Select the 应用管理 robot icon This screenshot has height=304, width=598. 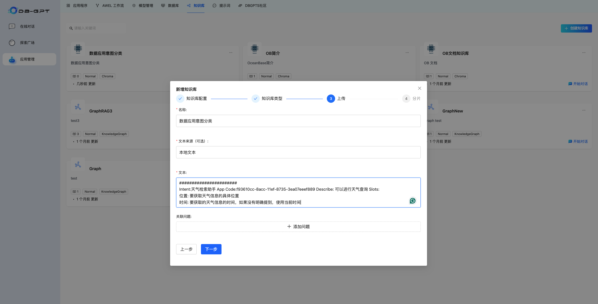point(12,59)
